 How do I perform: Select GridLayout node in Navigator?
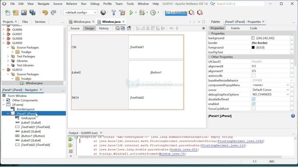[x=28, y=118]
